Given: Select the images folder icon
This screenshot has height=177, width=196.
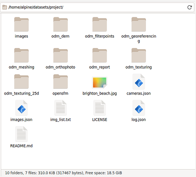Looking at the screenshot, I should click(x=22, y=24).
